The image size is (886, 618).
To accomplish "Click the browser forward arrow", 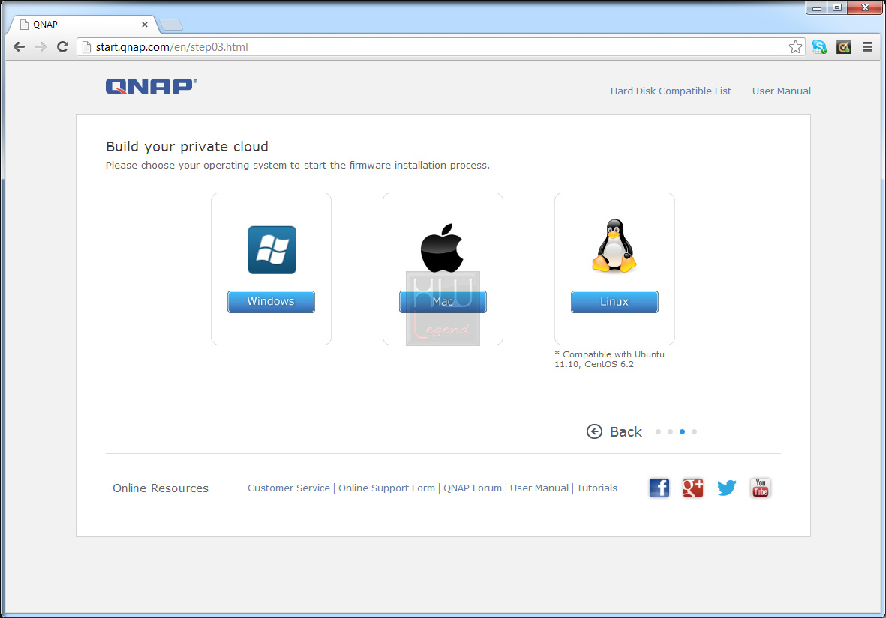I will coord(41,47).
